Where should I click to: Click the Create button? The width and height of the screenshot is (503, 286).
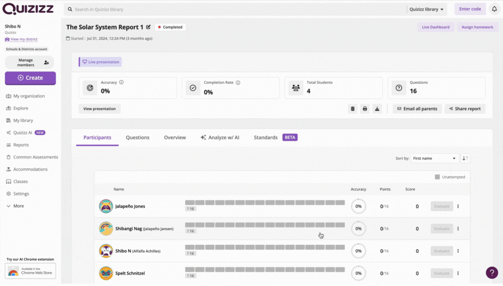tap(30, 78)
